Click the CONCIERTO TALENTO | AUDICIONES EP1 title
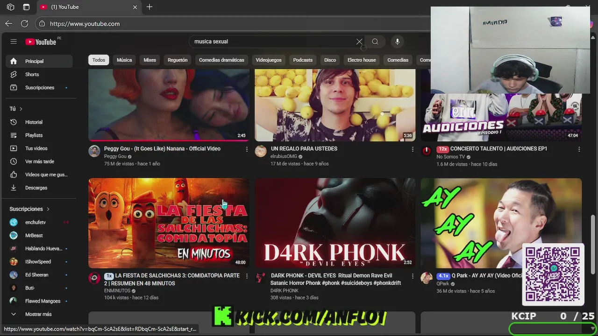Screen dimensions: 598x336 pyautogui.click(x=498, y=148)
